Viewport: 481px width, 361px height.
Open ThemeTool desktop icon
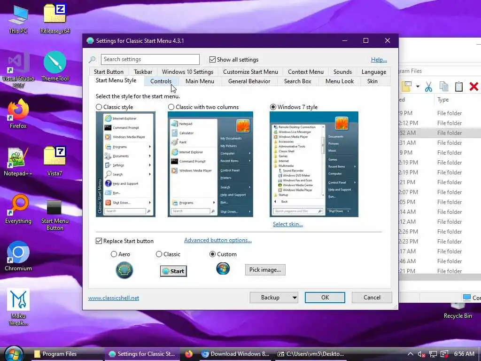[55, 67]
